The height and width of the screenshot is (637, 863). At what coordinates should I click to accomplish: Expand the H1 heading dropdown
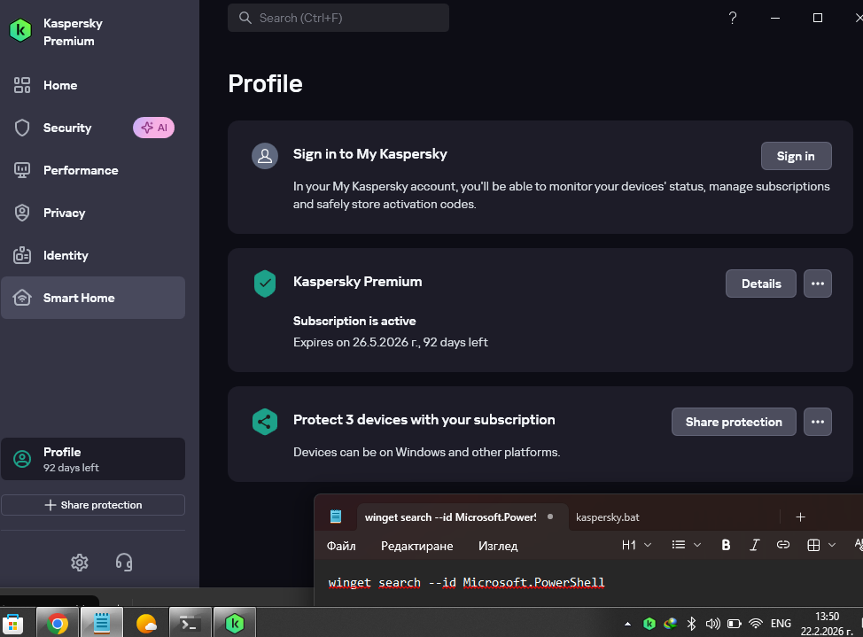pyautogui.click(x=636, y=545)
